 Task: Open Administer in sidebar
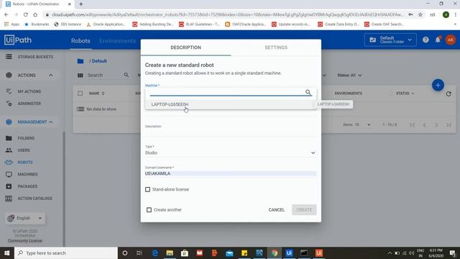click(29, 104)
